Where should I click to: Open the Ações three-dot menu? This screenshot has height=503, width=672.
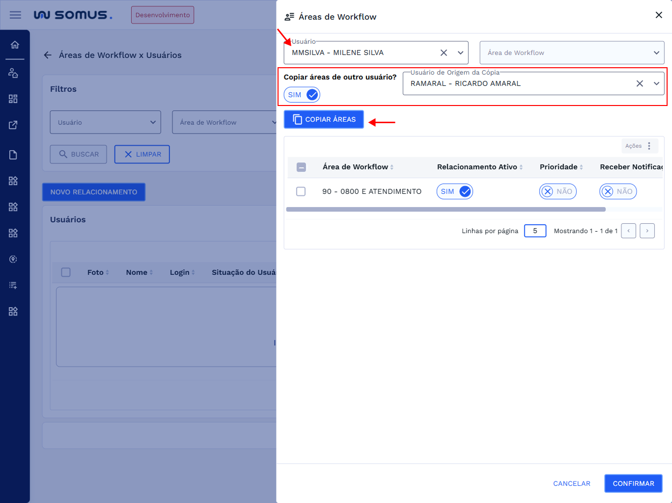649,146
